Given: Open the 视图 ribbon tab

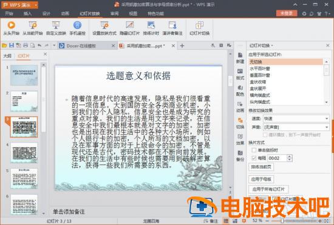Looking at the screenshot, I should [133, 13].
